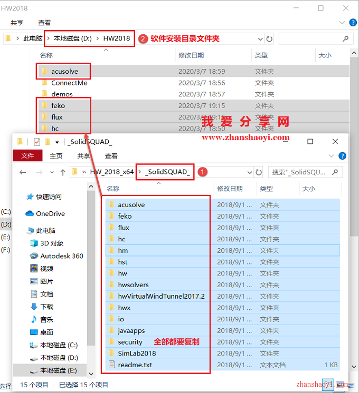Screen dimensions: 359x393
Task: Refresh the HW2018 folder view
Action: coord(269,39)
